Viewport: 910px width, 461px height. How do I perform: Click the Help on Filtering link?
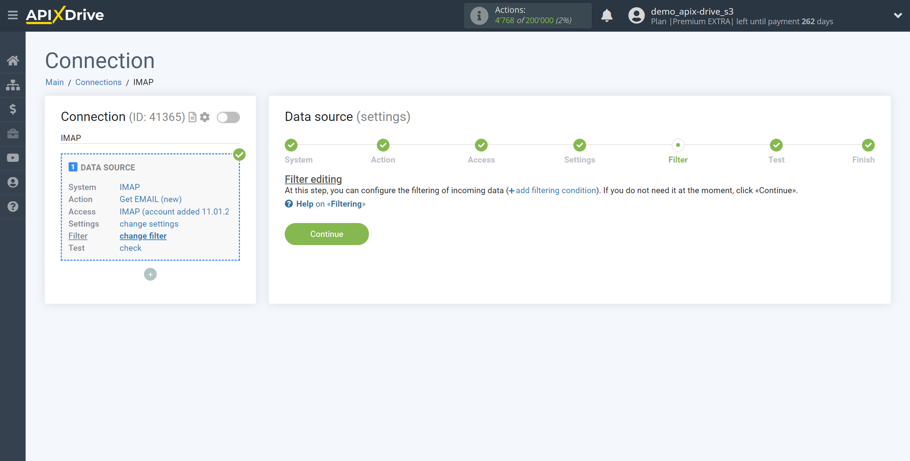pyautogui.click(x=326, y=203)
